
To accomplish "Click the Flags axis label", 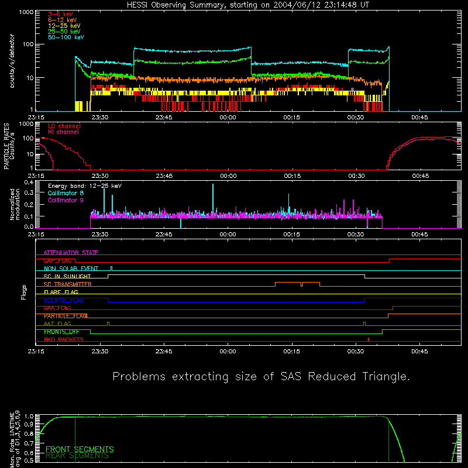I will click(23, 292).
